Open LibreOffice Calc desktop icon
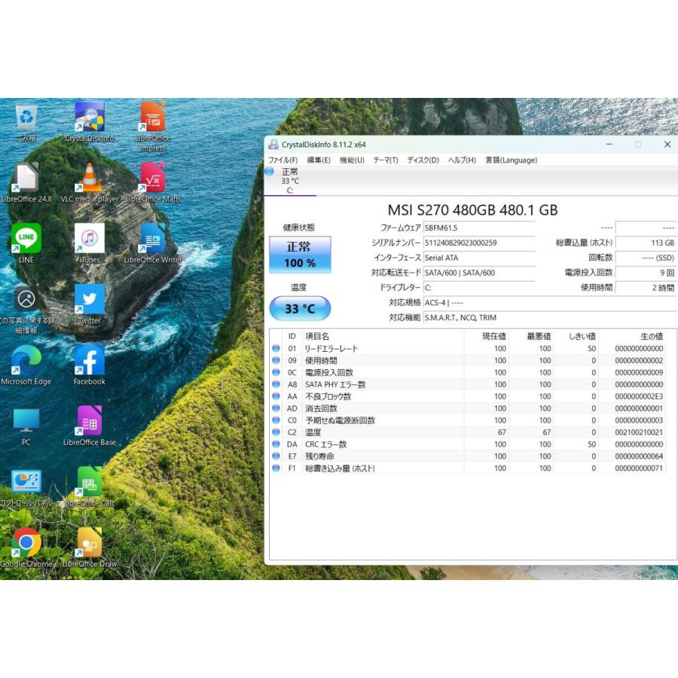Image resolution: width=678 pixels, height=678 pixels. pos(89,483)
